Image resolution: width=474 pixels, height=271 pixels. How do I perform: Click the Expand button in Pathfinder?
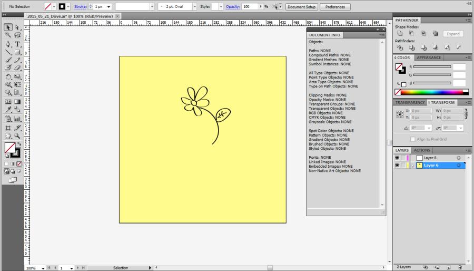click(453, 34)
